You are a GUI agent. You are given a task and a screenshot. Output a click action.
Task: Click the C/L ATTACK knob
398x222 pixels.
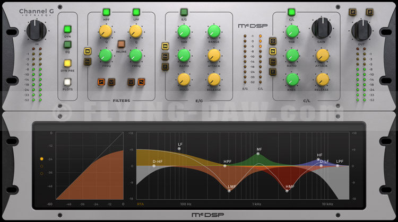(x=322, y=56)
